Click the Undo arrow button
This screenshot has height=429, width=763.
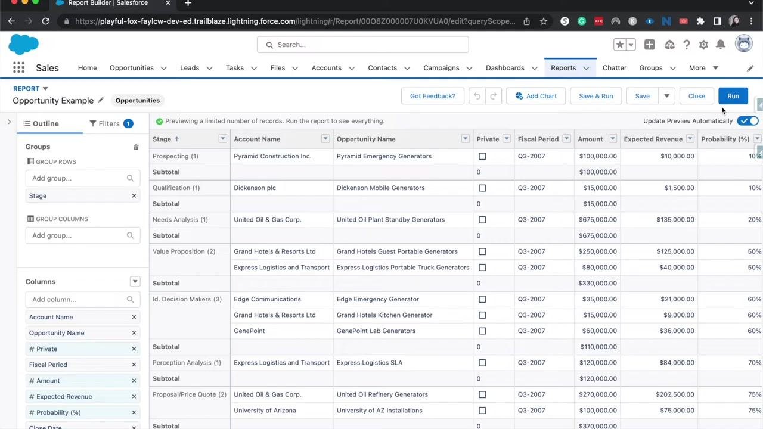point(477,96)
